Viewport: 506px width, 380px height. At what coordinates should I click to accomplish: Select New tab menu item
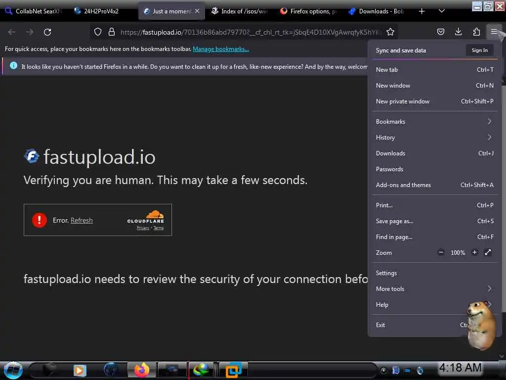click(434, 69)
